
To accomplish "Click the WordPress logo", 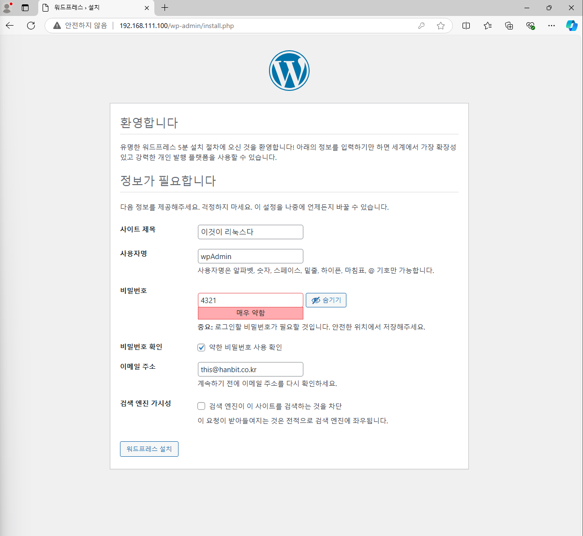I will click(289, 71).
